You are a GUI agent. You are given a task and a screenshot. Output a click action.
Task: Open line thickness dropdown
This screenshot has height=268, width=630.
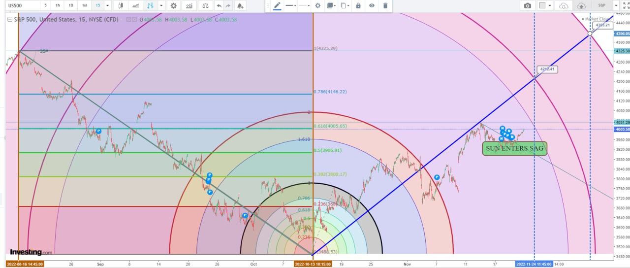tap(291, 5)
